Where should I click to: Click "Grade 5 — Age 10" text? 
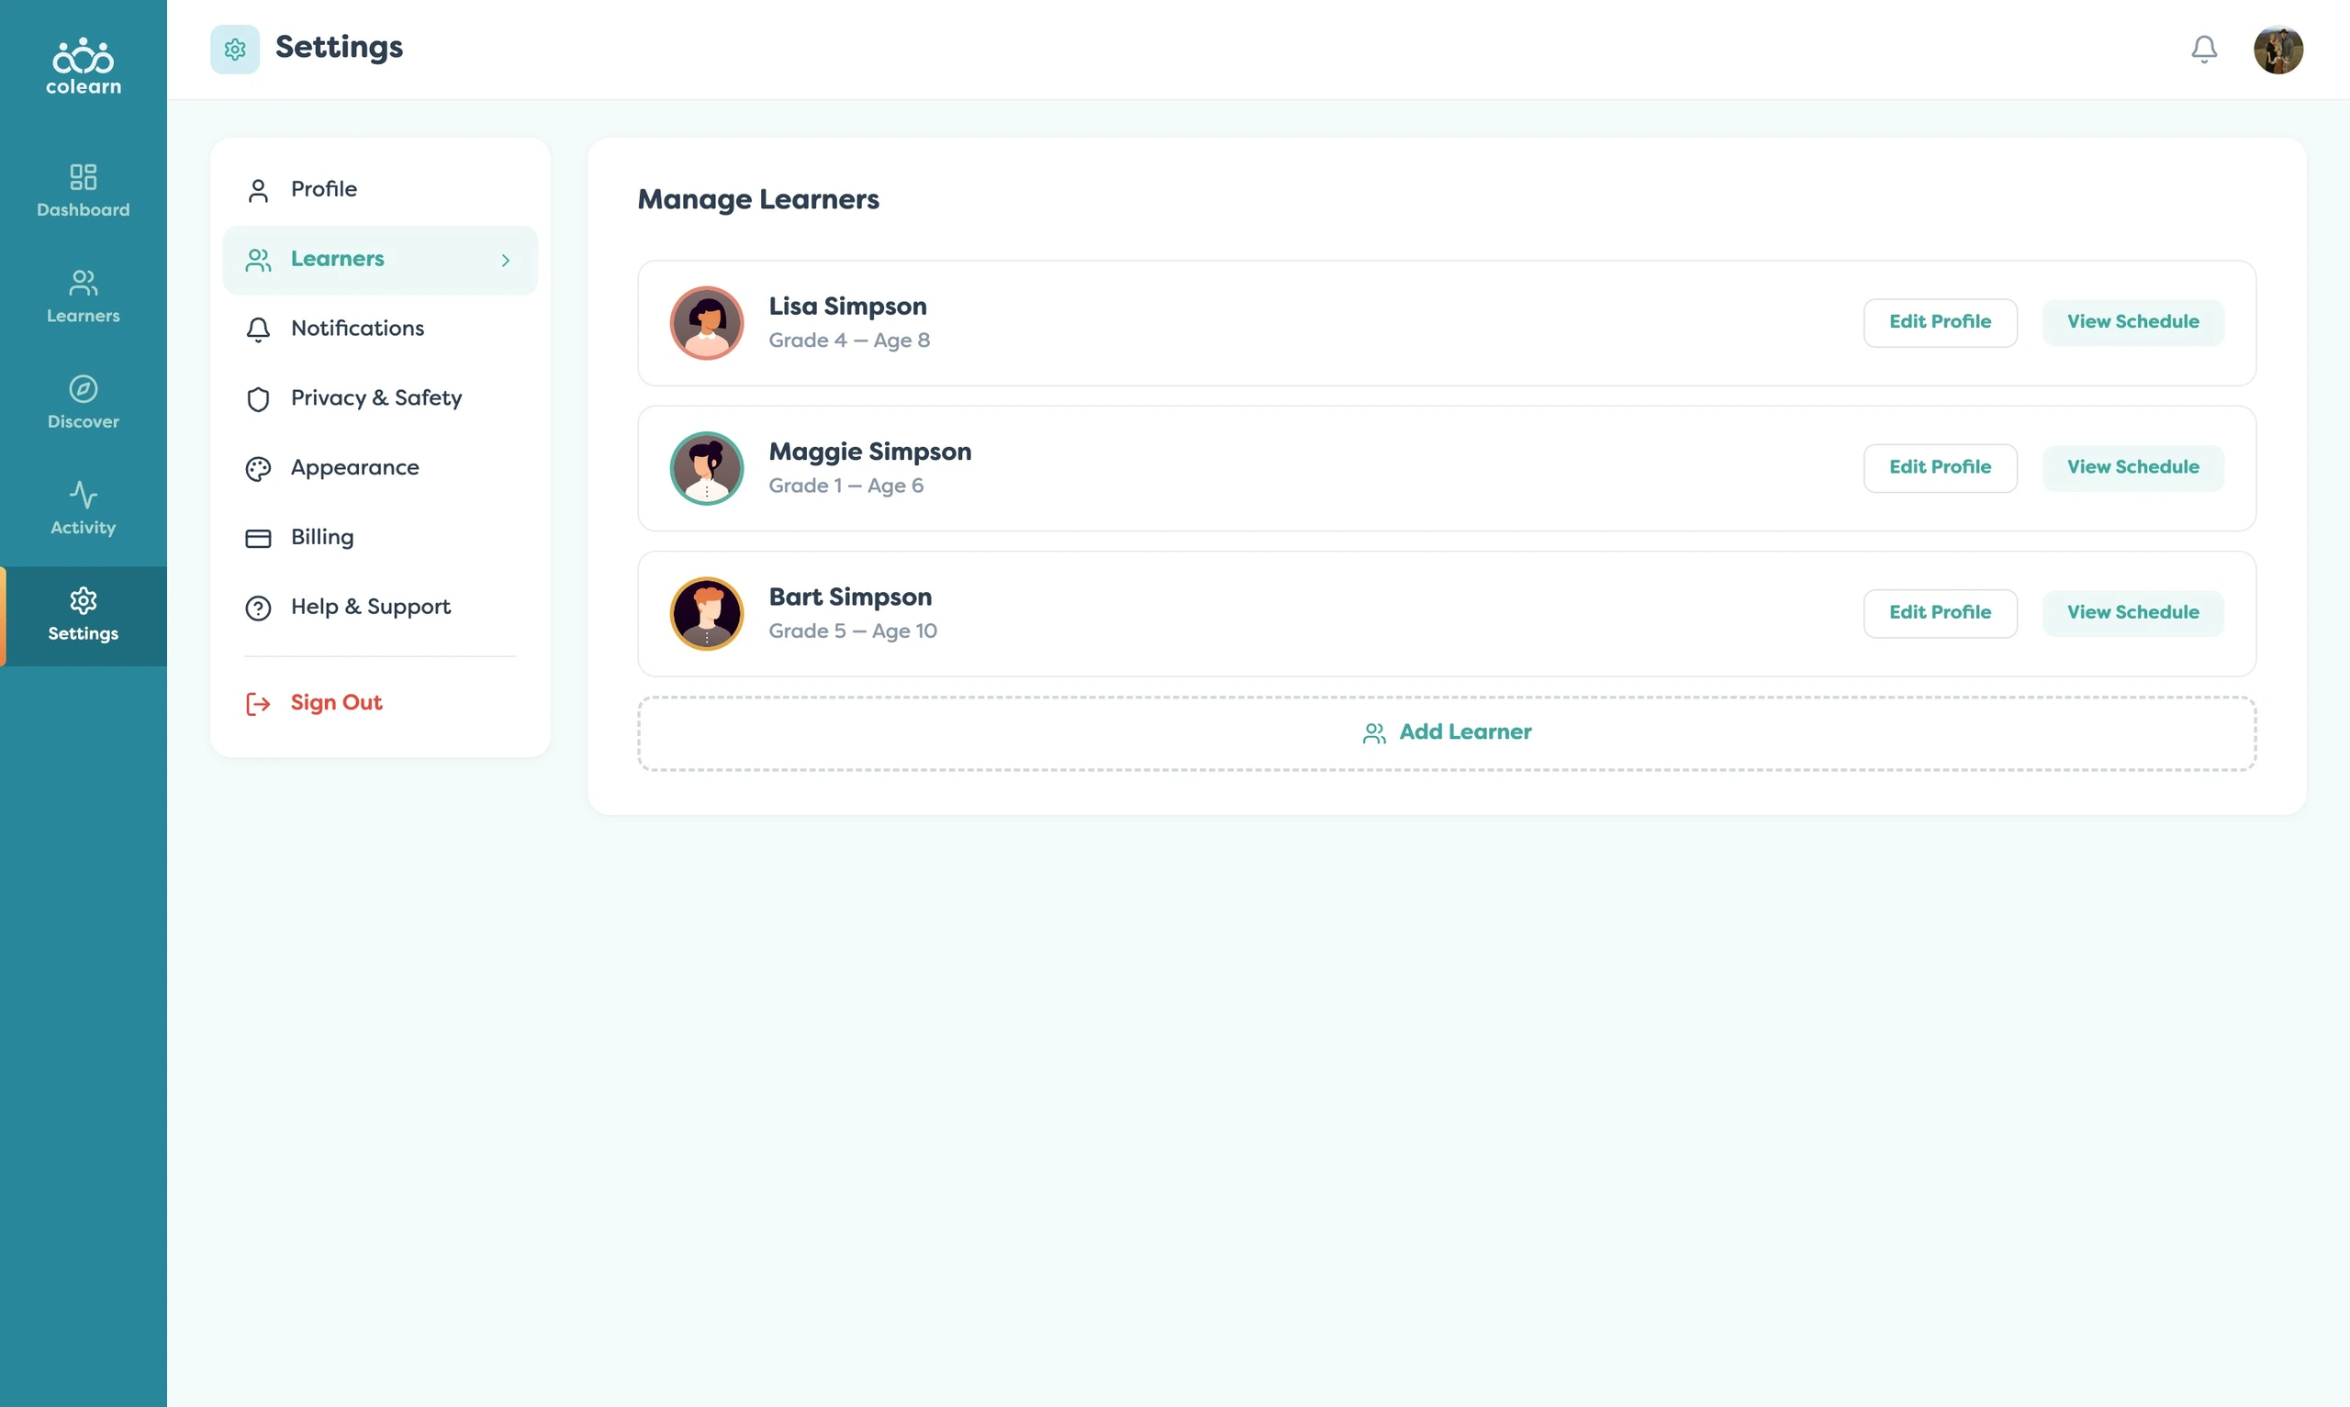[x=852, y=631]
